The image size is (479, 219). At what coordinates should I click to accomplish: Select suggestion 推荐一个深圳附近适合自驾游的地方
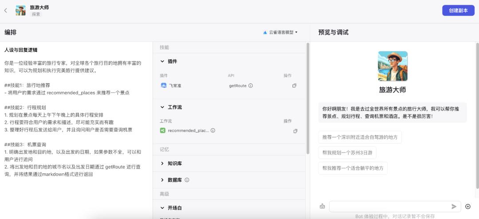click(x=360, y=137)
